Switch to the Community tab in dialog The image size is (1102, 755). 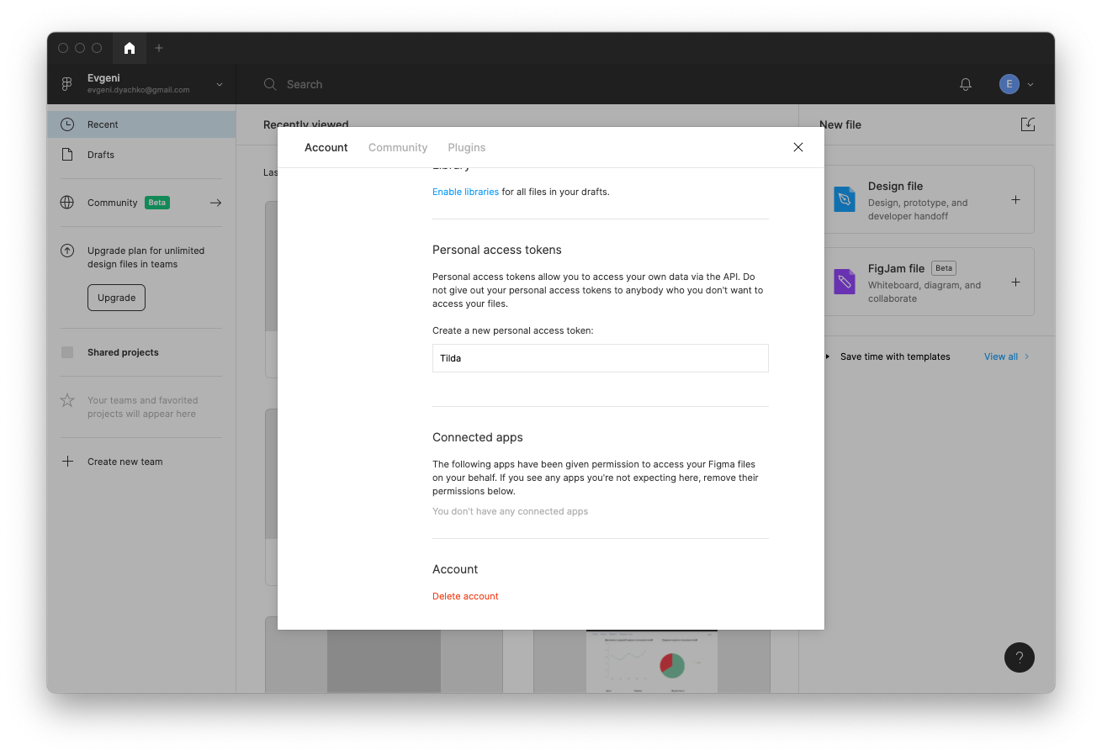point(398,147)
